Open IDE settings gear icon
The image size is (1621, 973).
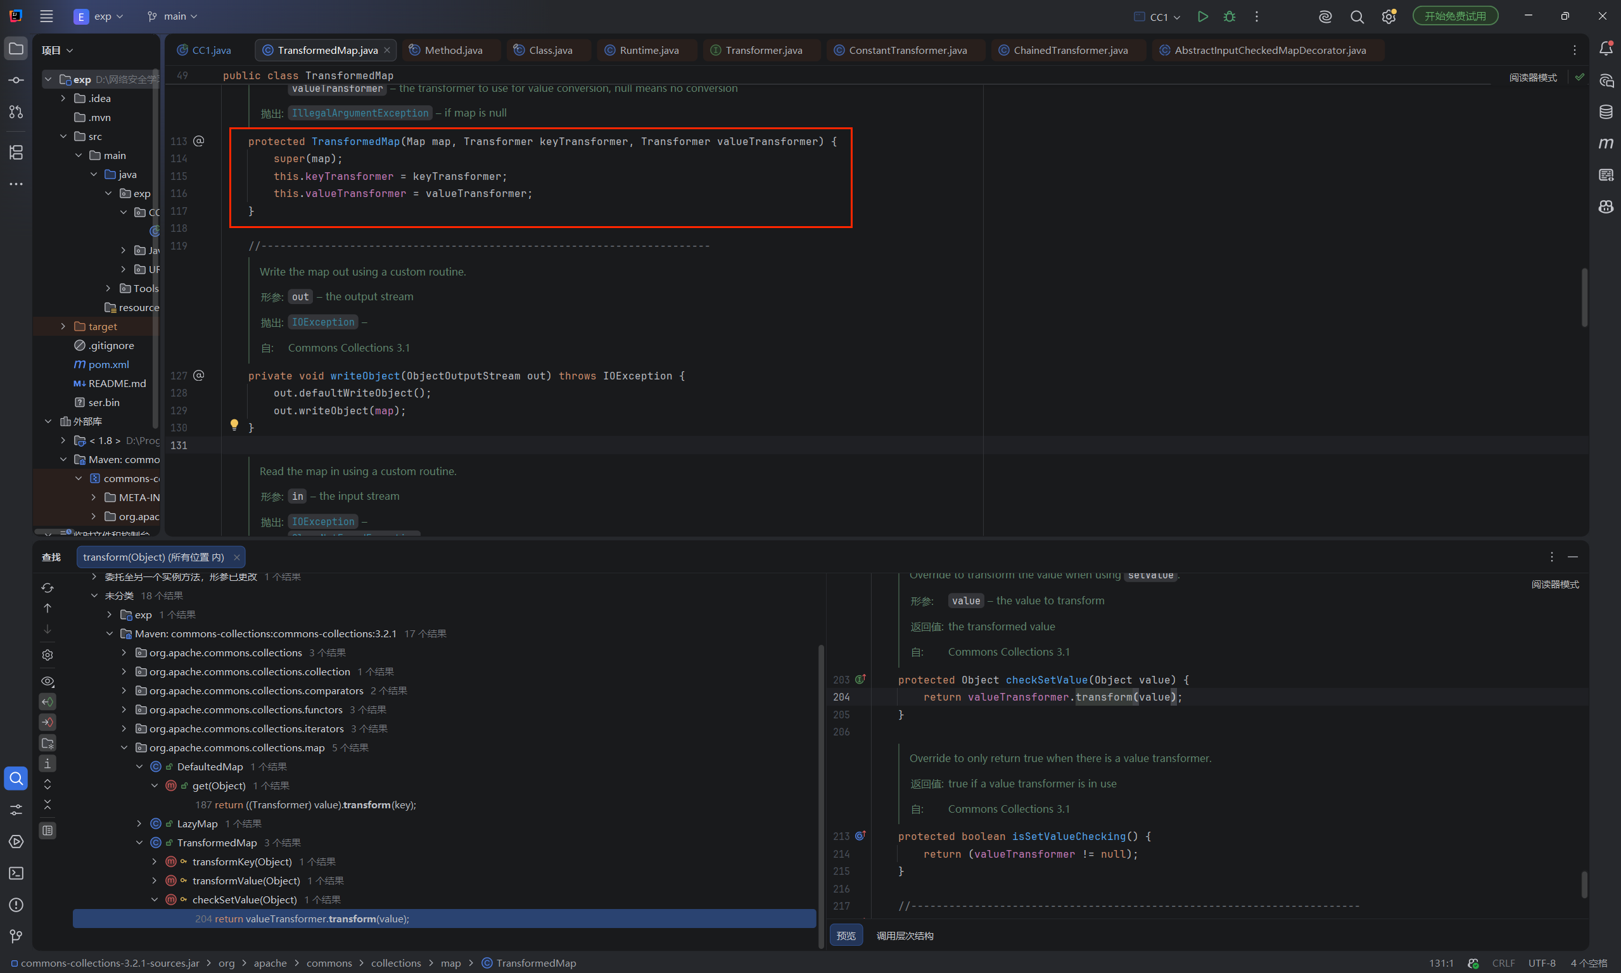click(1389, 17)
